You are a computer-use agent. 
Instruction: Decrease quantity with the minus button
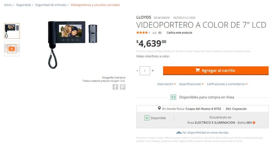point(137,71)
